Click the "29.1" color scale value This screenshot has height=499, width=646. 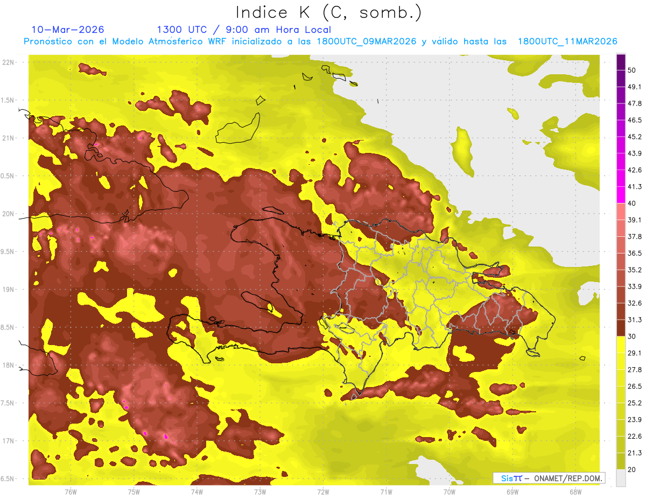(635, 353)
